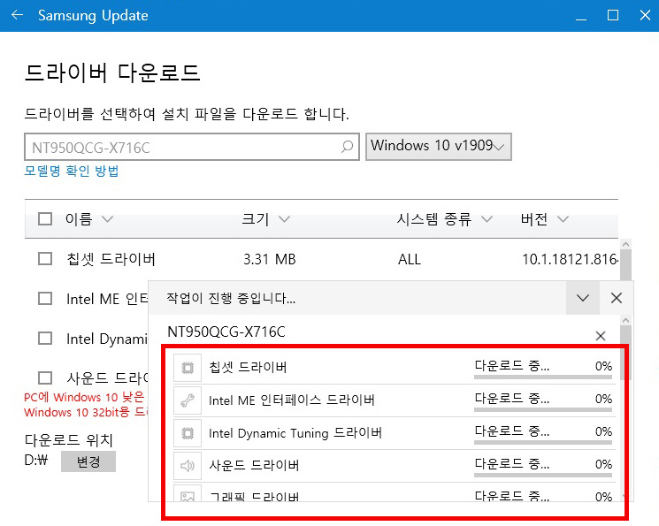This screenshot has height=526, width=659.
Task: Click the speaker icon for sound driver
Action: [188, 466]
